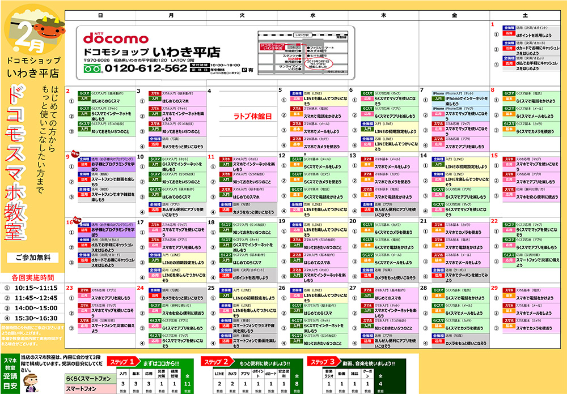Screen dimensions: 567x394
Task: Click 'スマホでメールをしよう' on day 13
Action: tap(392, 167)
